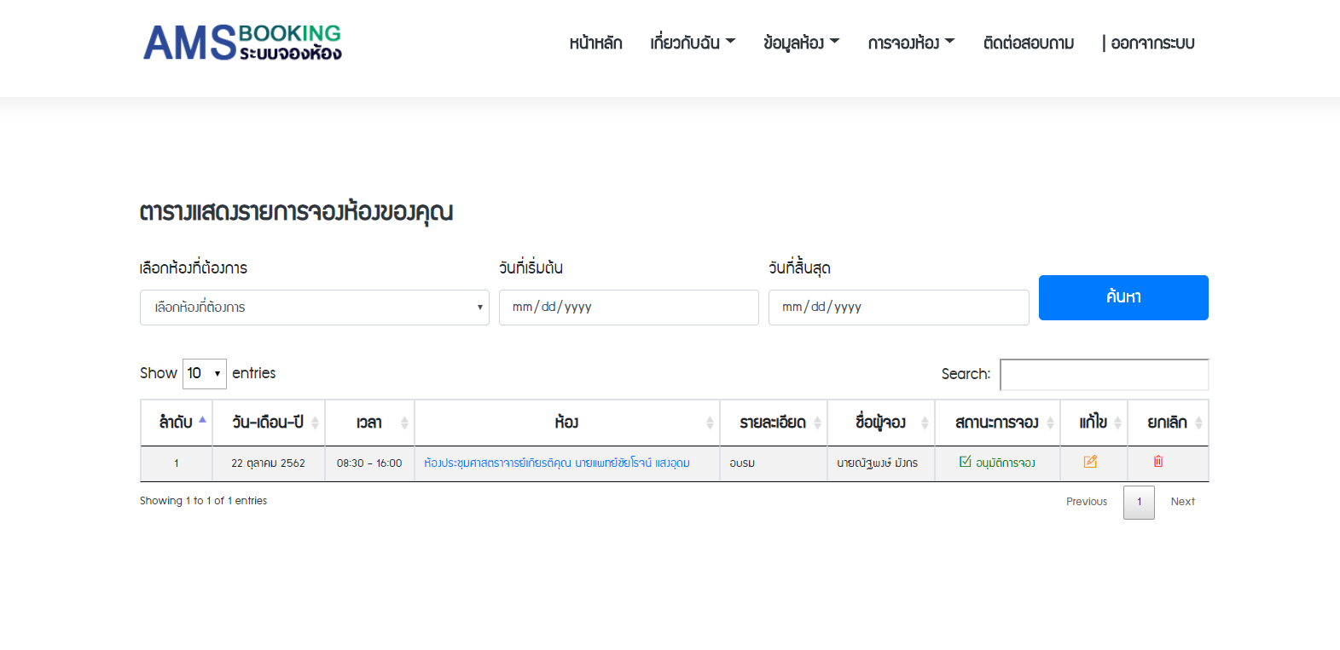This screenshot has height=650, width=1340.
Task: Click the orange edit icon for booking 1
Action: point(1090,462)
